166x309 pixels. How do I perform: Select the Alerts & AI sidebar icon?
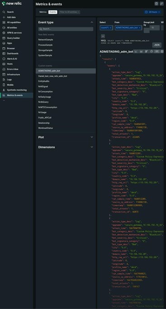point(4,59)
